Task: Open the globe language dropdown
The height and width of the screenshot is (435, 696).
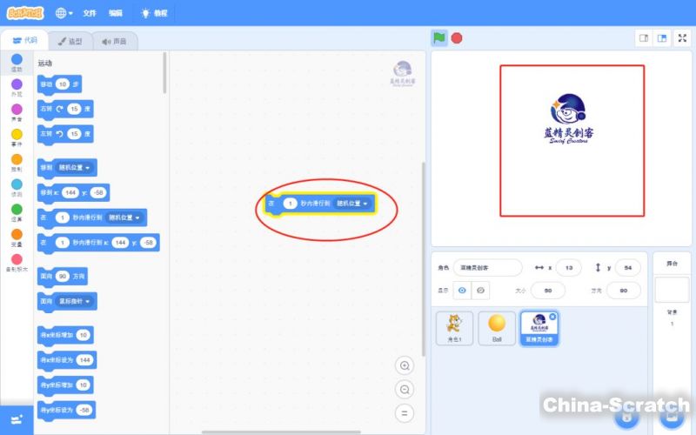Action: tap(64, 13)
